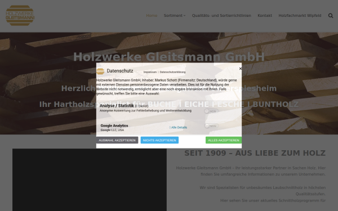Click the Alles akzeptieren button
338x211 pixels.
coord(224,140)
